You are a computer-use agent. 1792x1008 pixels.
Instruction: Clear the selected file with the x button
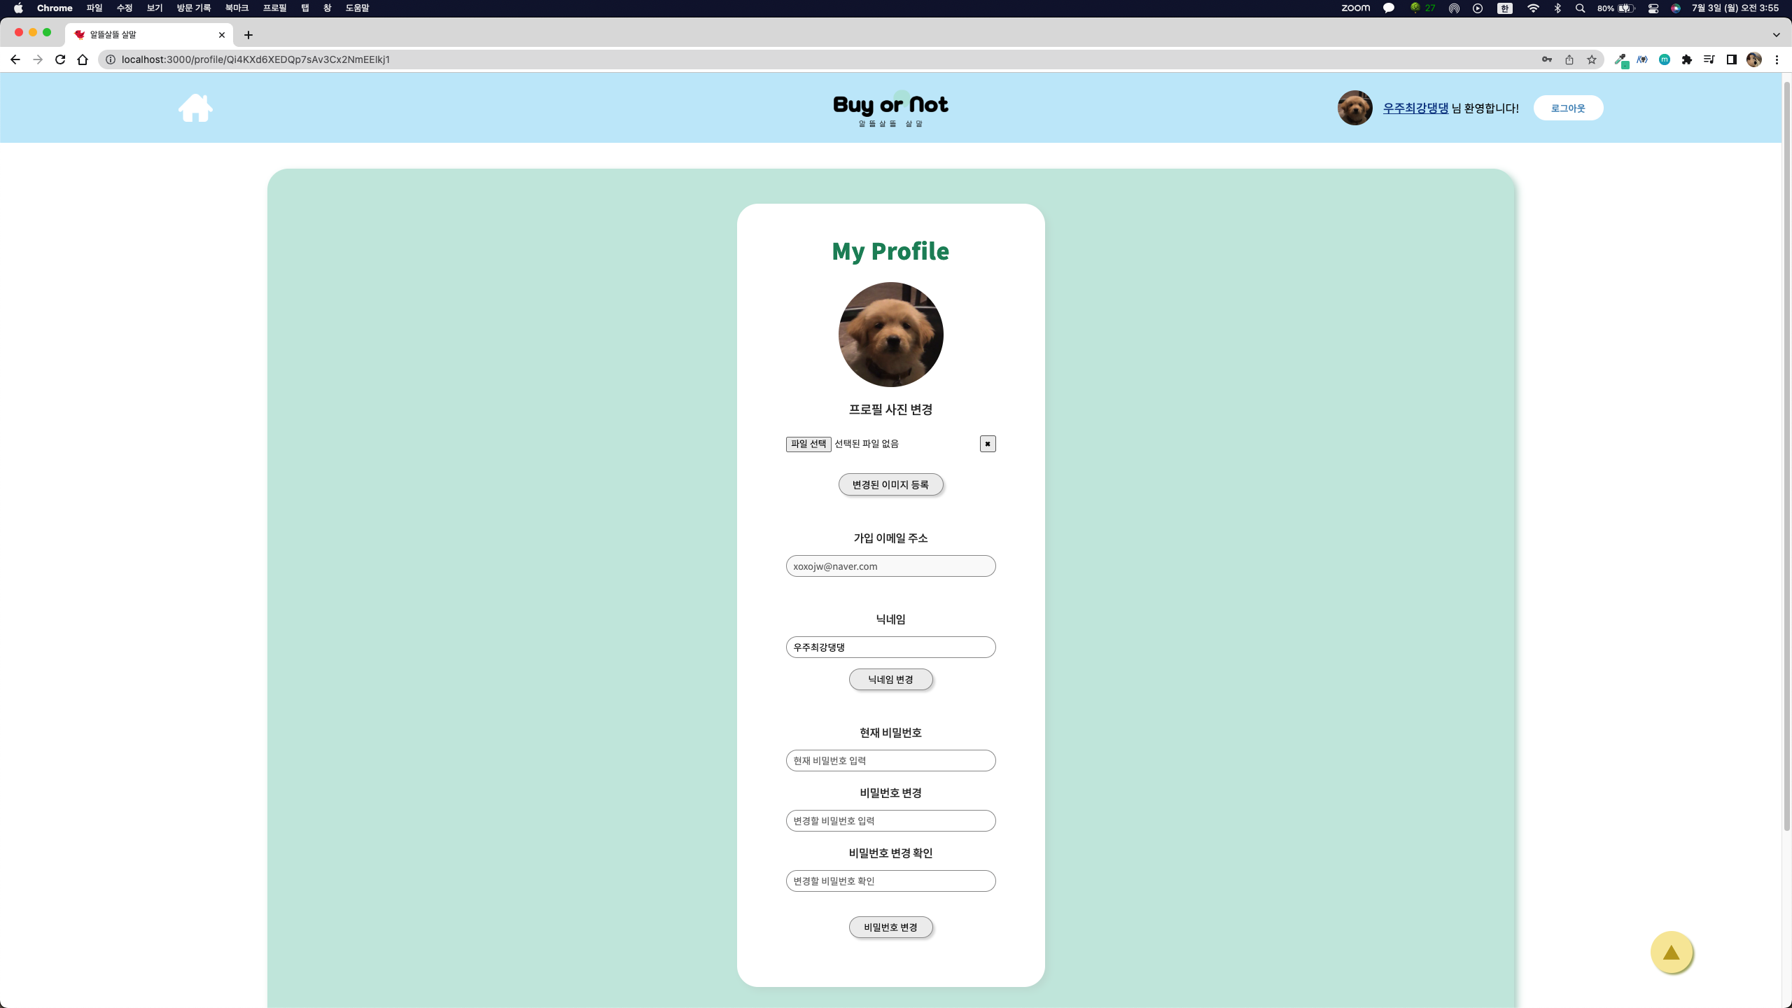pyautogui.click(x=987, y=443)
